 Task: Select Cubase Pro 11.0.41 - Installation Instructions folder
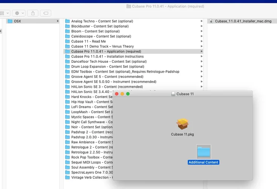tap(133, 56)
